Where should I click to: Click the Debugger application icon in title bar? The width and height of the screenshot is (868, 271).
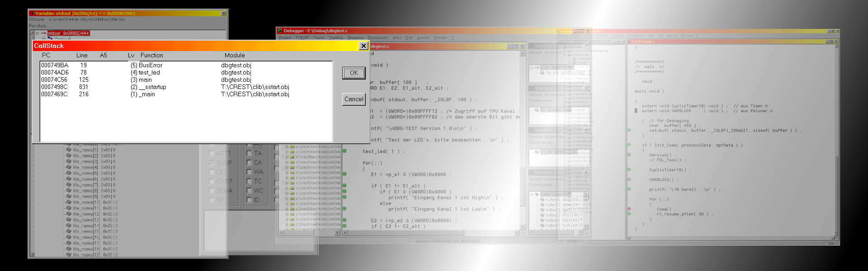[280, 31]
